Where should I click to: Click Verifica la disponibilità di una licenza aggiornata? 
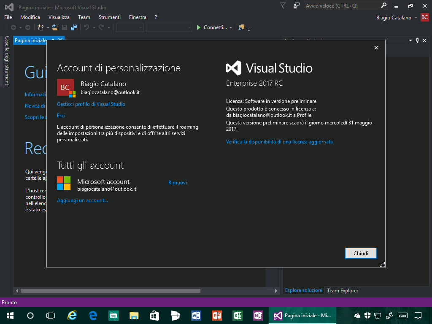coord(279,142)
